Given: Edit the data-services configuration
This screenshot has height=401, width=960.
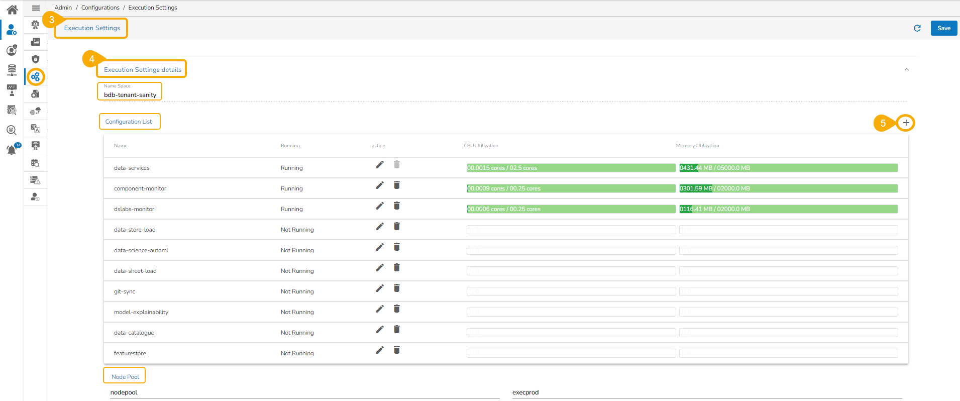Looking at the screenshot, I should click(380, 165).
